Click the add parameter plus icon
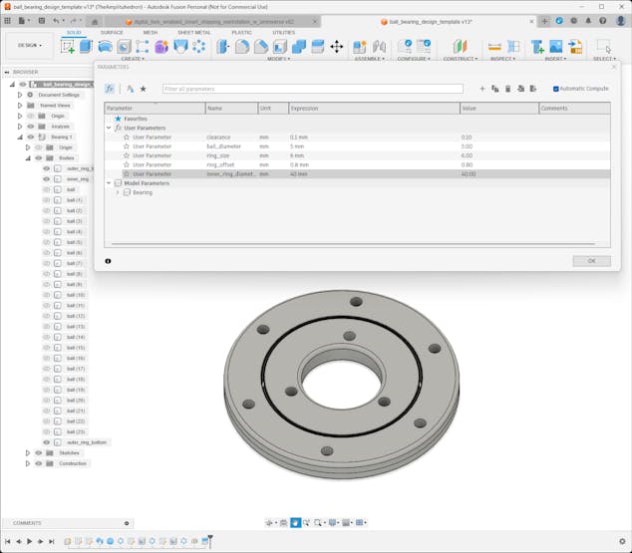This screenshot has height=553, width=632. pos(482,89)
